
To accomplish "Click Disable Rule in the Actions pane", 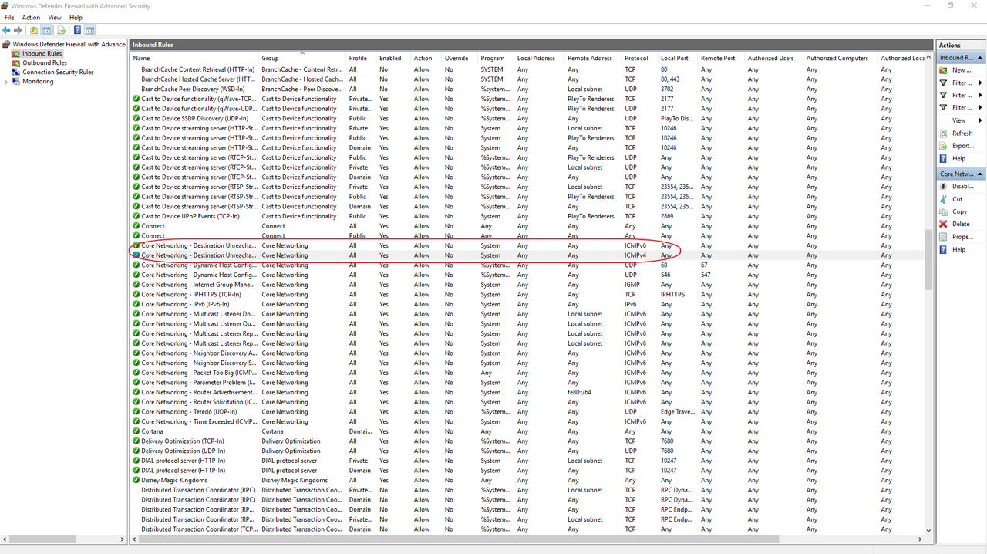I will tap(963, 187).
